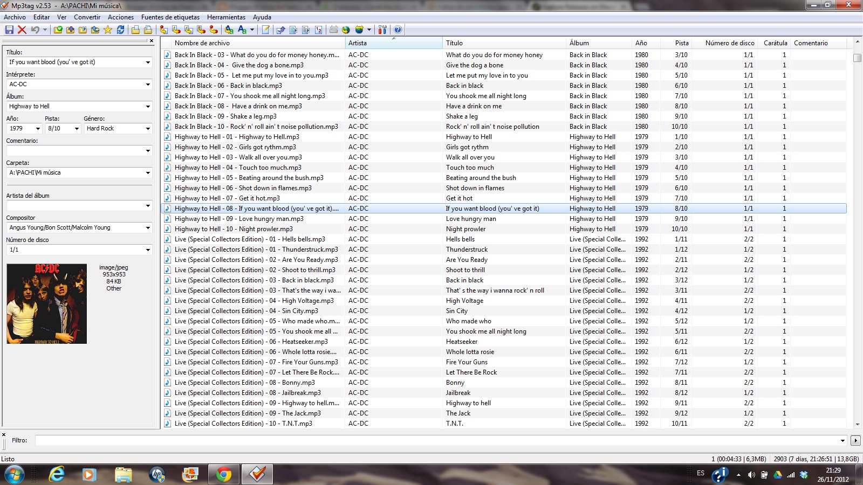
Task: Open the Herramientas menu
Action: pos(226,17)
